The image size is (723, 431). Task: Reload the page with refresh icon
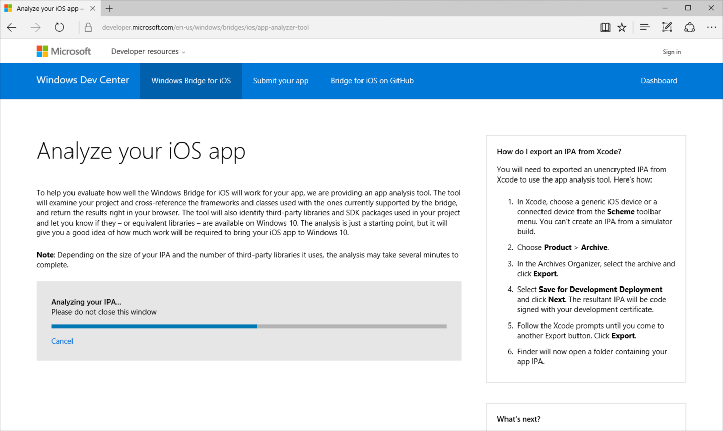pos(59,27)
